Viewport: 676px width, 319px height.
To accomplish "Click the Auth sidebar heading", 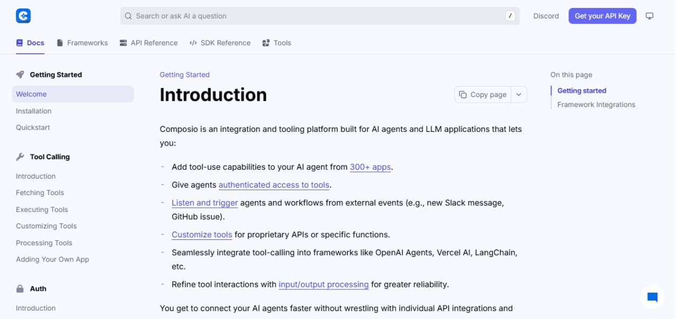I will tap(38, 288).
